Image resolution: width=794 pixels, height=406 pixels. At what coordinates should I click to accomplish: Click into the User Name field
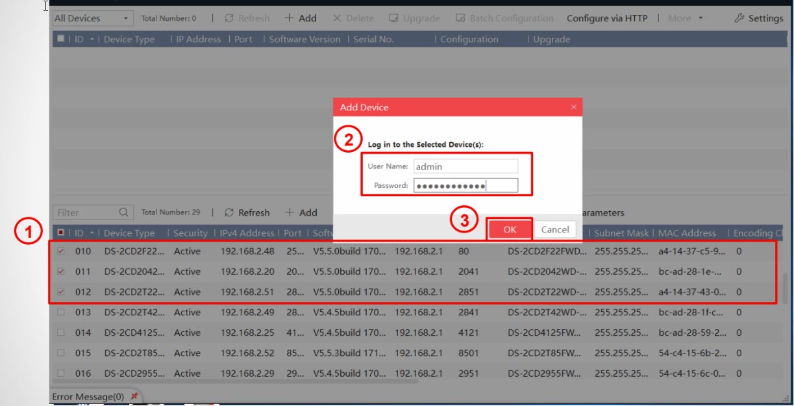(465, 166)
